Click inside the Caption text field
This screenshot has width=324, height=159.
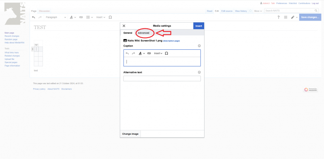pyautogui.click(x=162, y=61)
